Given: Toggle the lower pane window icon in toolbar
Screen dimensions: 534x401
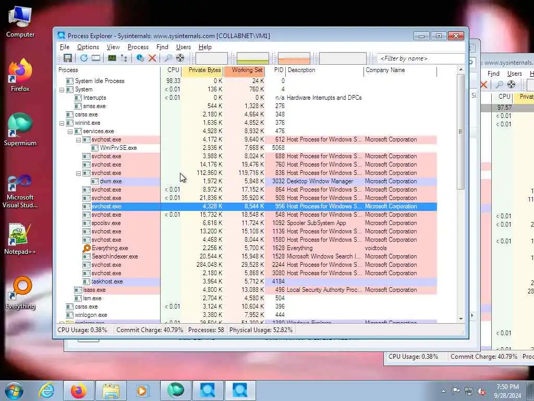Looking at the screenshot, I should click(96, 58).
